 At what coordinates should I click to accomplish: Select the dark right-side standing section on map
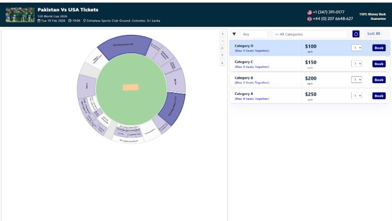tap(173, 108)
